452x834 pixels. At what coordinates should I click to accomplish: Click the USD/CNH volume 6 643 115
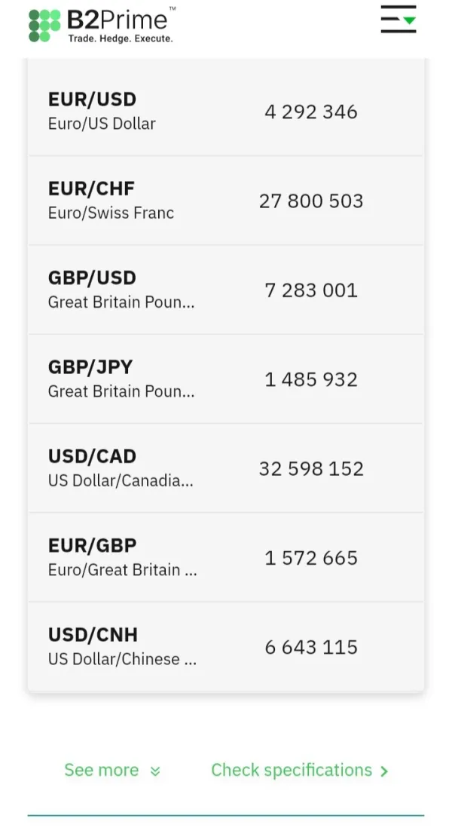pos(311,647)
